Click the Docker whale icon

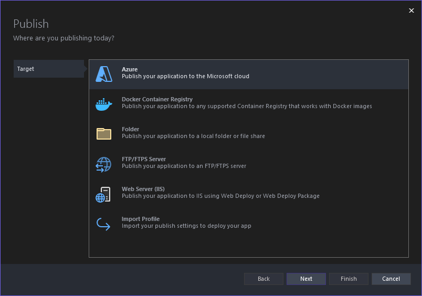(x=103, y=104)
